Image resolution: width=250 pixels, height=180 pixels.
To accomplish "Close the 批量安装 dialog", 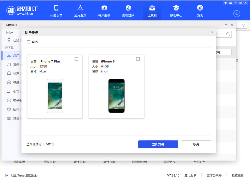I will click(x=212, y=32).
